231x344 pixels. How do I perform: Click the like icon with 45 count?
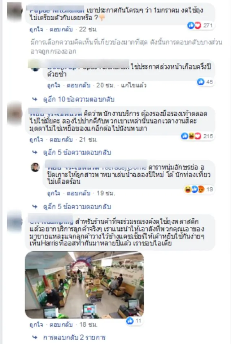click(x=201, y=82)
